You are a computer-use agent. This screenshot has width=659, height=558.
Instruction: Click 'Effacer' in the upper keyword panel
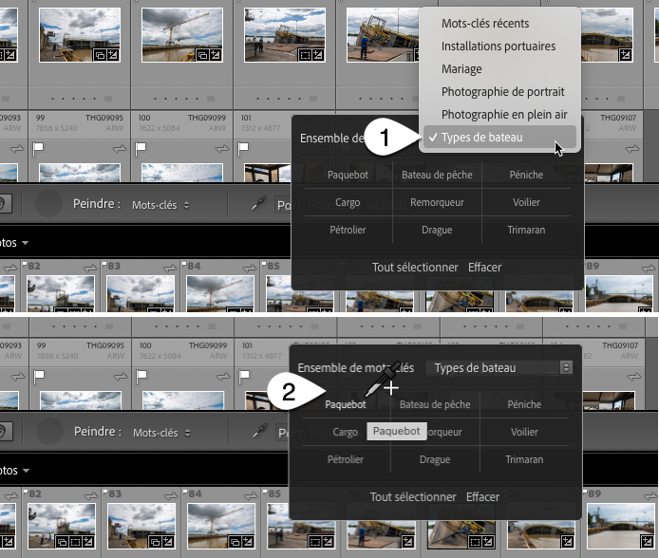(484, 268)
